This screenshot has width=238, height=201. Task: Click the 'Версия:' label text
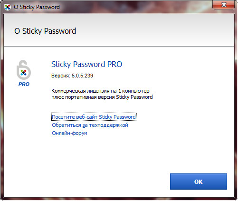click(x=61, y=76)
